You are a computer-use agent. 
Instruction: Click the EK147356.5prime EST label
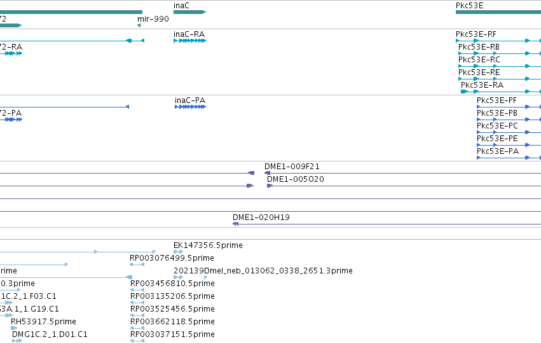pyautogui.click(x=208, y=245)
